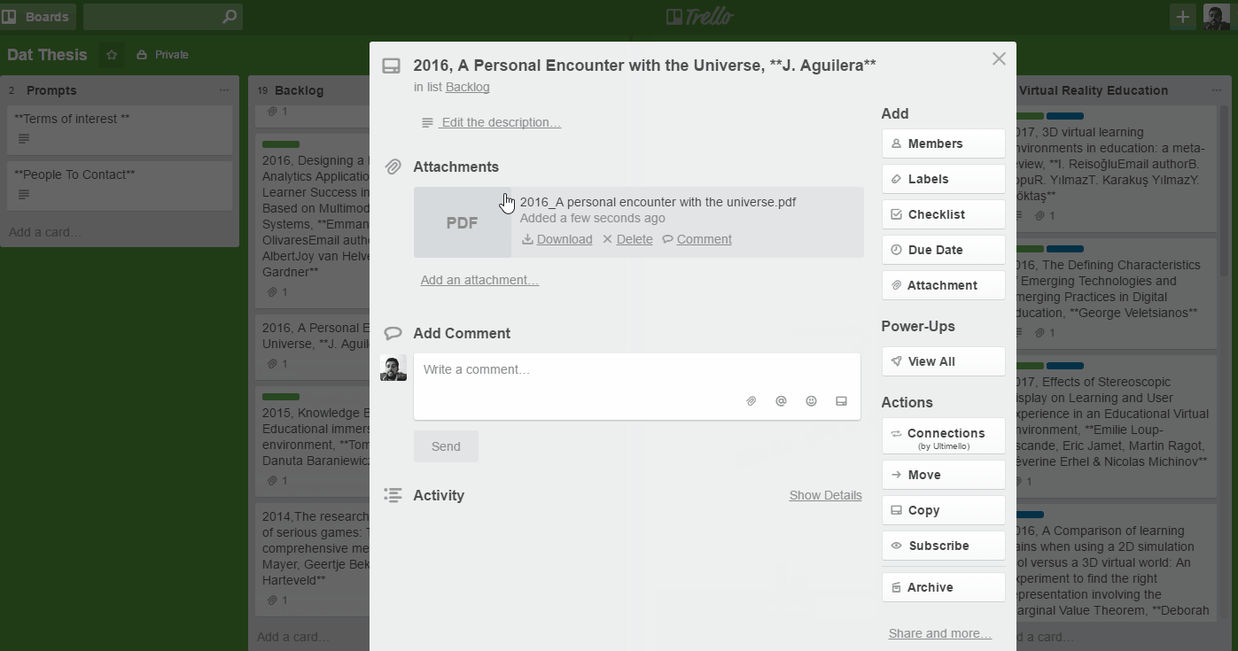Screen dimensions: 1238x651
Task: Attach a file from the comment box
Action: (751, 400)
